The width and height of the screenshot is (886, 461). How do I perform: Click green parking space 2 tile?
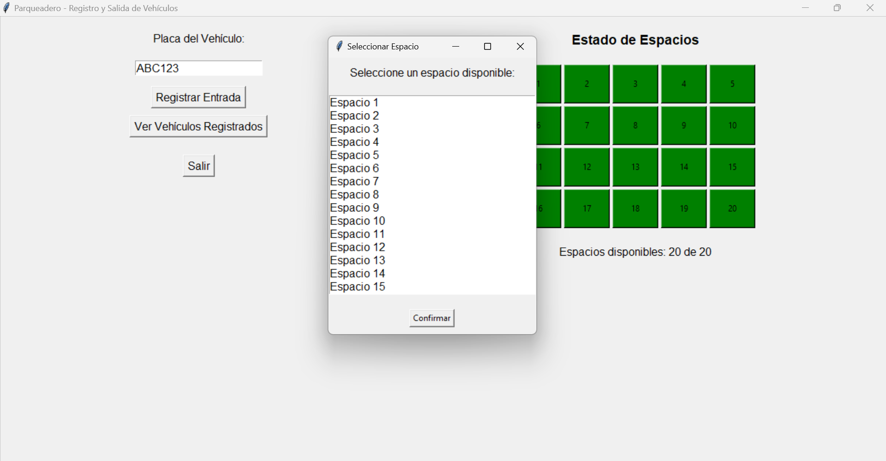[x=587, y=84]
